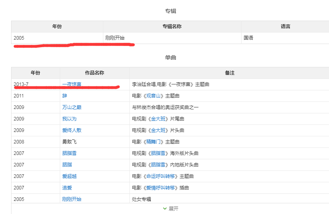Image resolution: width=329 pixels, height=214 pixels.
Task: Click the 备注 column header
Action: [x=230, y=73]
